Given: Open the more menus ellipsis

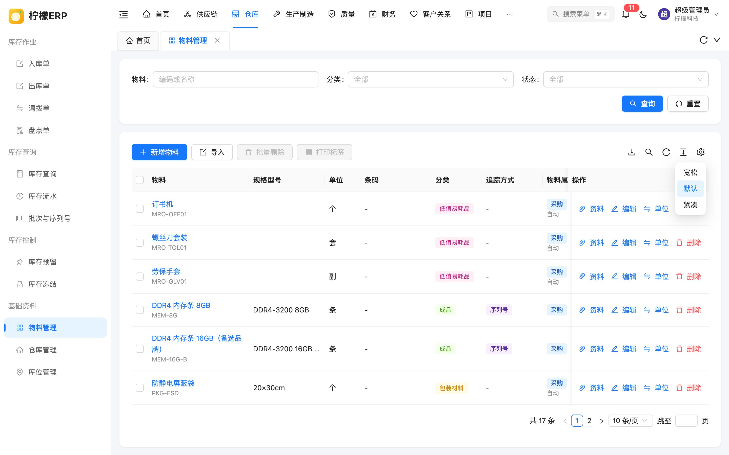Looking at the screenshot, I should [x=510, y=14].
